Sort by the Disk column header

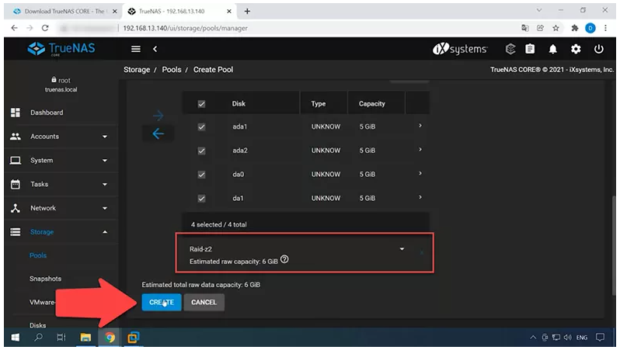pyautogui.click(x=239, y=103)
